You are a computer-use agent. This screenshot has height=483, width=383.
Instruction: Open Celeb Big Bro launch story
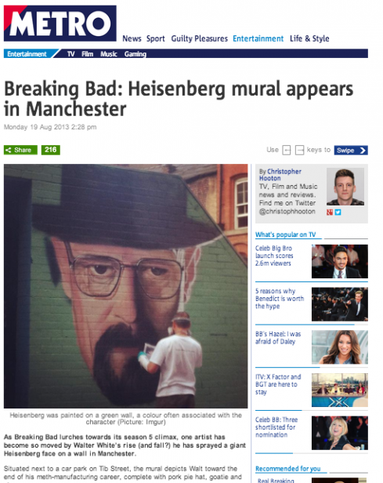tap(274, 256)
